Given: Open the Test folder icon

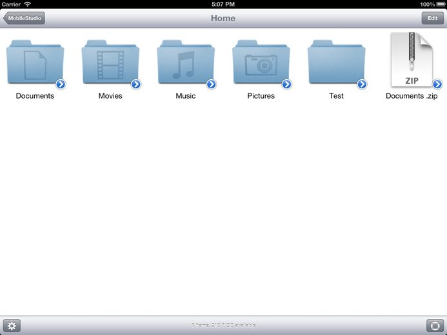Looking at the screenshot, I should pos(336,62).
